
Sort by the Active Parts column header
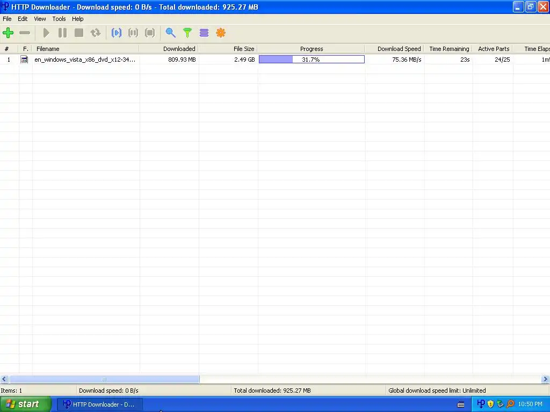[x=493, y=49]
